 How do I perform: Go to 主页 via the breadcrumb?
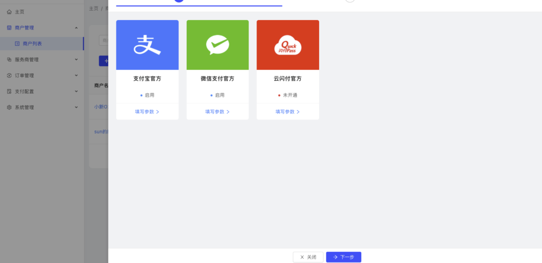click(x=94, y=9)
